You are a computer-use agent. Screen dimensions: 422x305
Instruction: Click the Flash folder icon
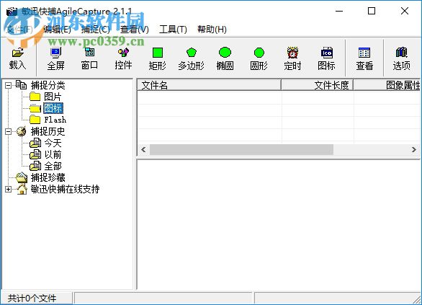35,120
